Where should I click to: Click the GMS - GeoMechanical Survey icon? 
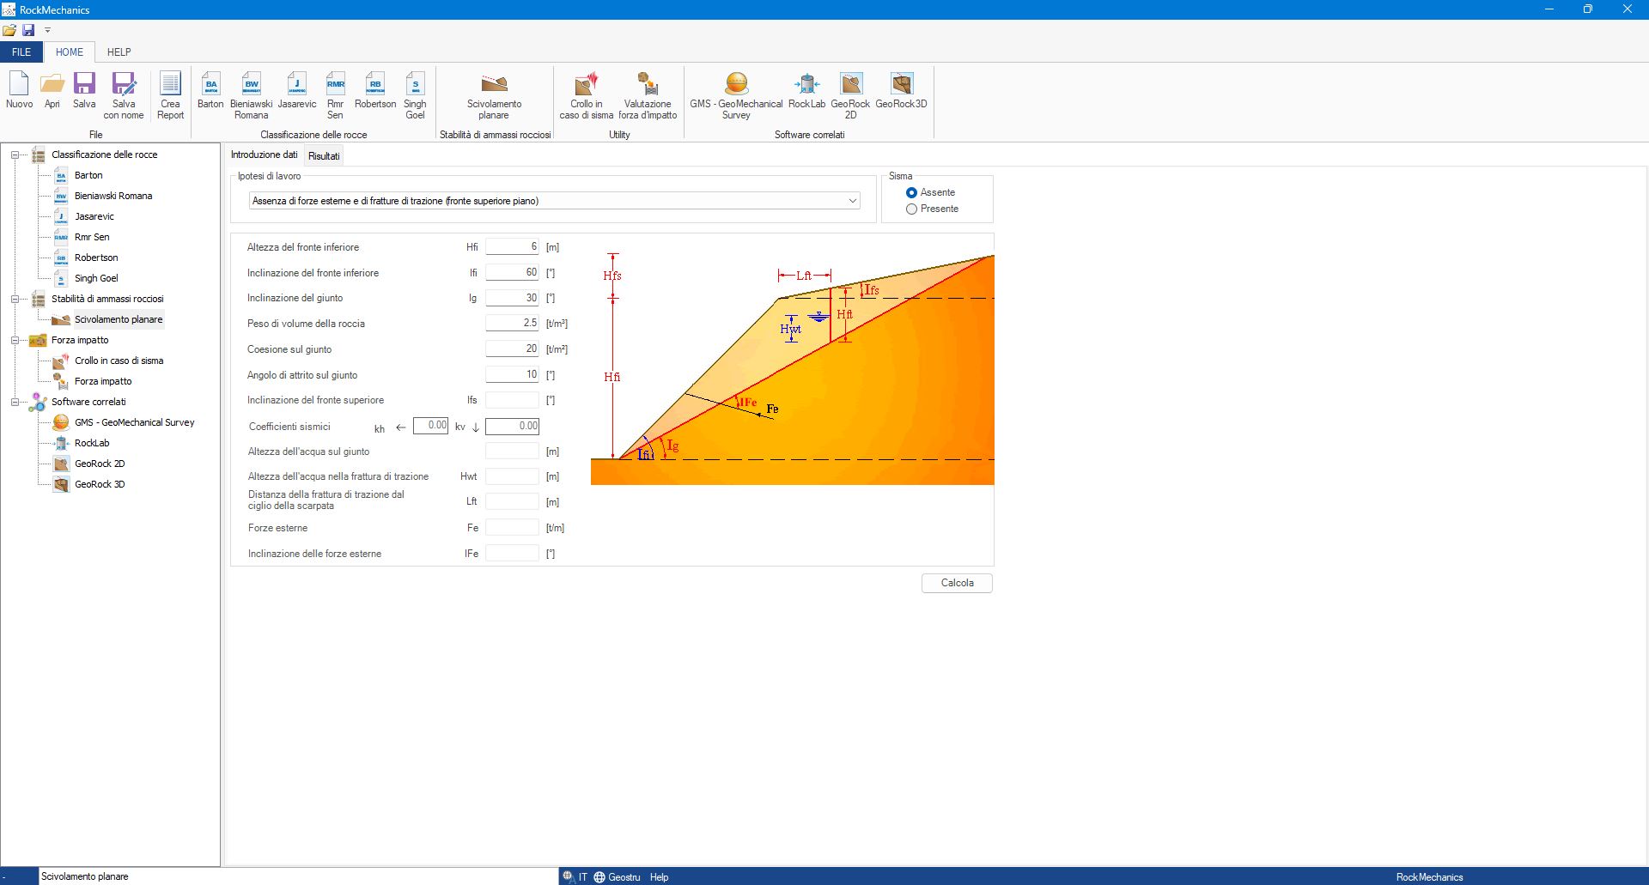click(x=736, y=91)
